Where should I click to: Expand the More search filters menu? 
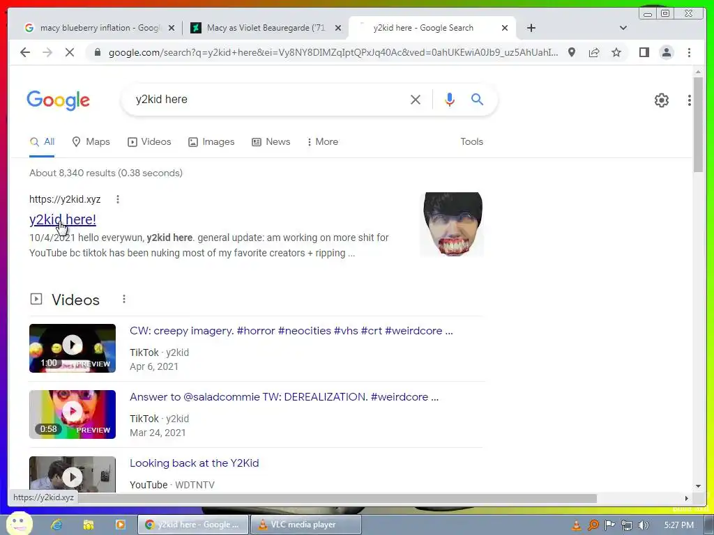pyautogui.click(x=322, y=141)
